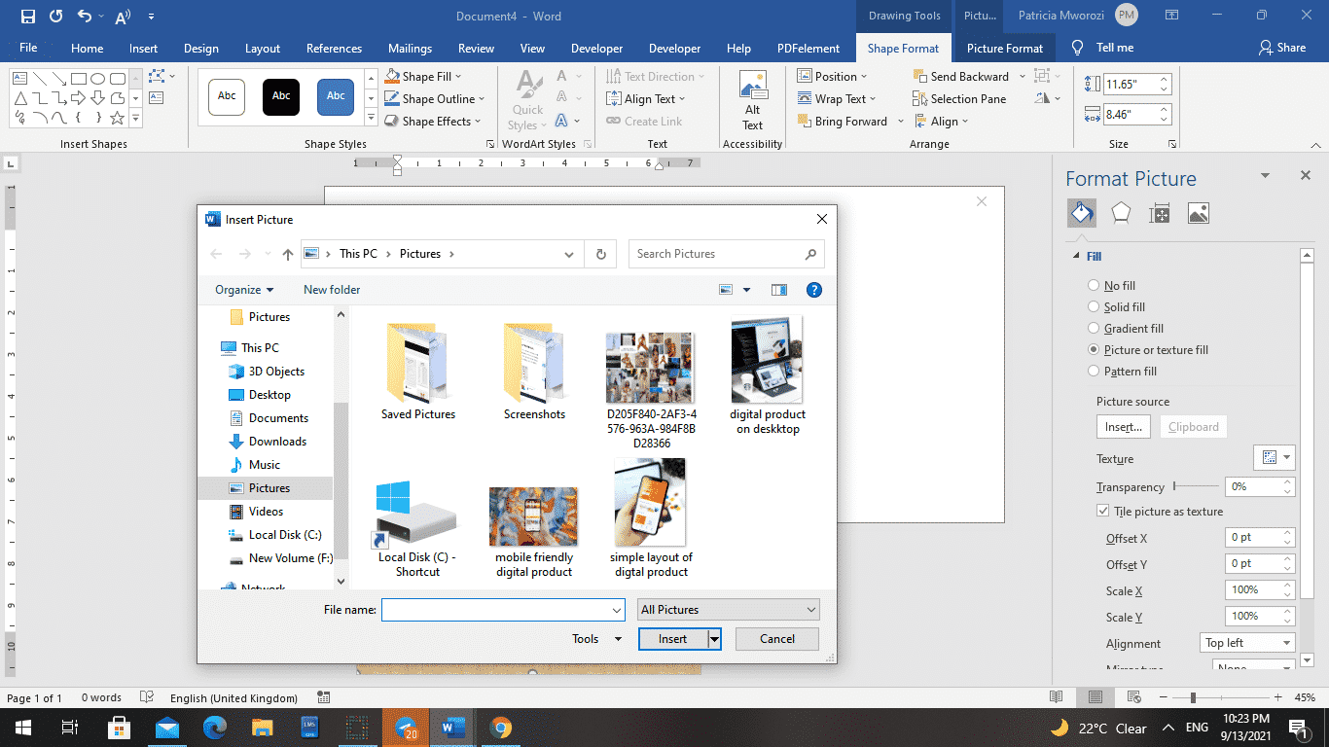This screenshot has height=747, width=1329.
Task: Select the simple layout of digital product thumbnail
Action: [x=650, y=501]
